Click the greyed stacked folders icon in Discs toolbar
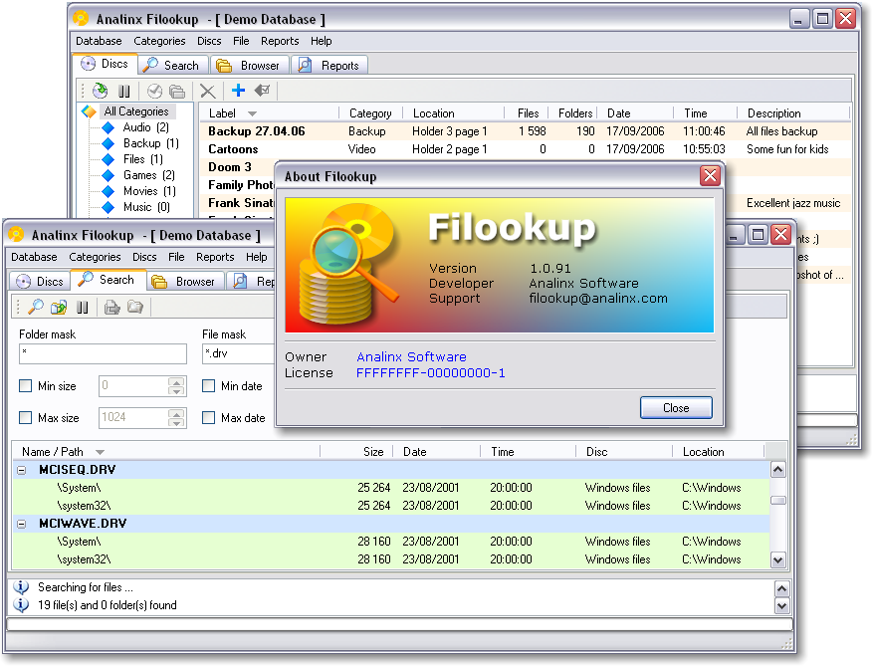The height and width of the screenshot is (666, 874). coord(177,91)
